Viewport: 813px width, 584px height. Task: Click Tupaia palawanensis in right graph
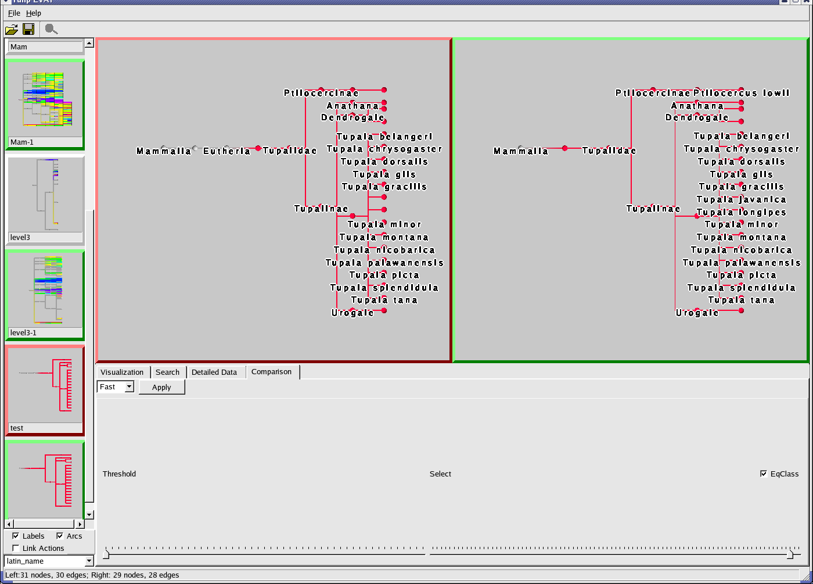[742, 263]
